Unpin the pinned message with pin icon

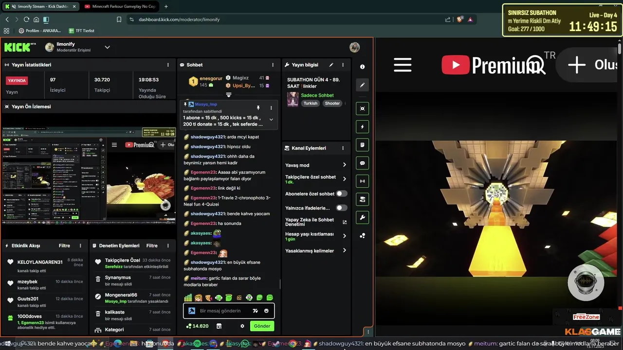(258, 107)
